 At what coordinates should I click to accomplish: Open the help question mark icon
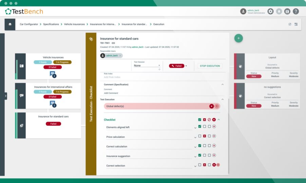click(296, 11)
